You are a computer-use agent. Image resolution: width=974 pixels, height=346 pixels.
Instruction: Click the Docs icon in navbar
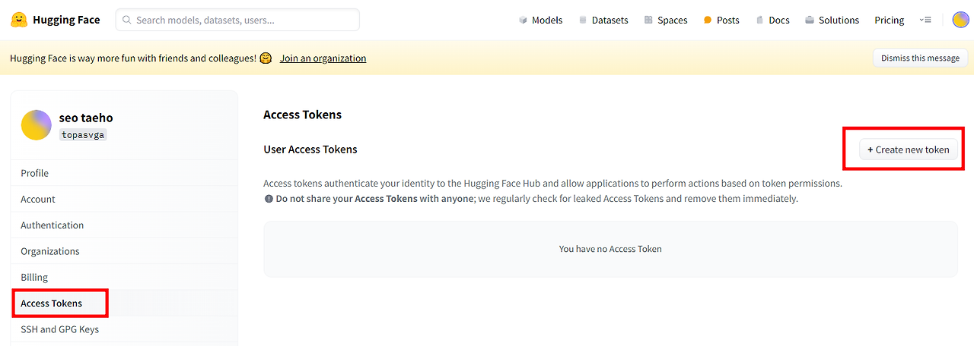[759, 20]
